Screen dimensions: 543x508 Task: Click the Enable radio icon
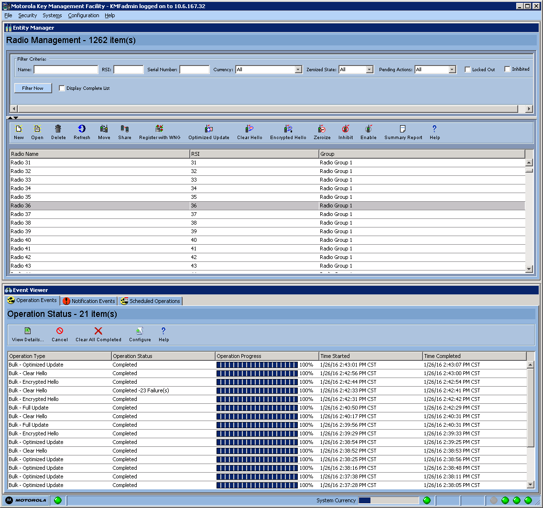pyautogui.click(x=369, y=132)
